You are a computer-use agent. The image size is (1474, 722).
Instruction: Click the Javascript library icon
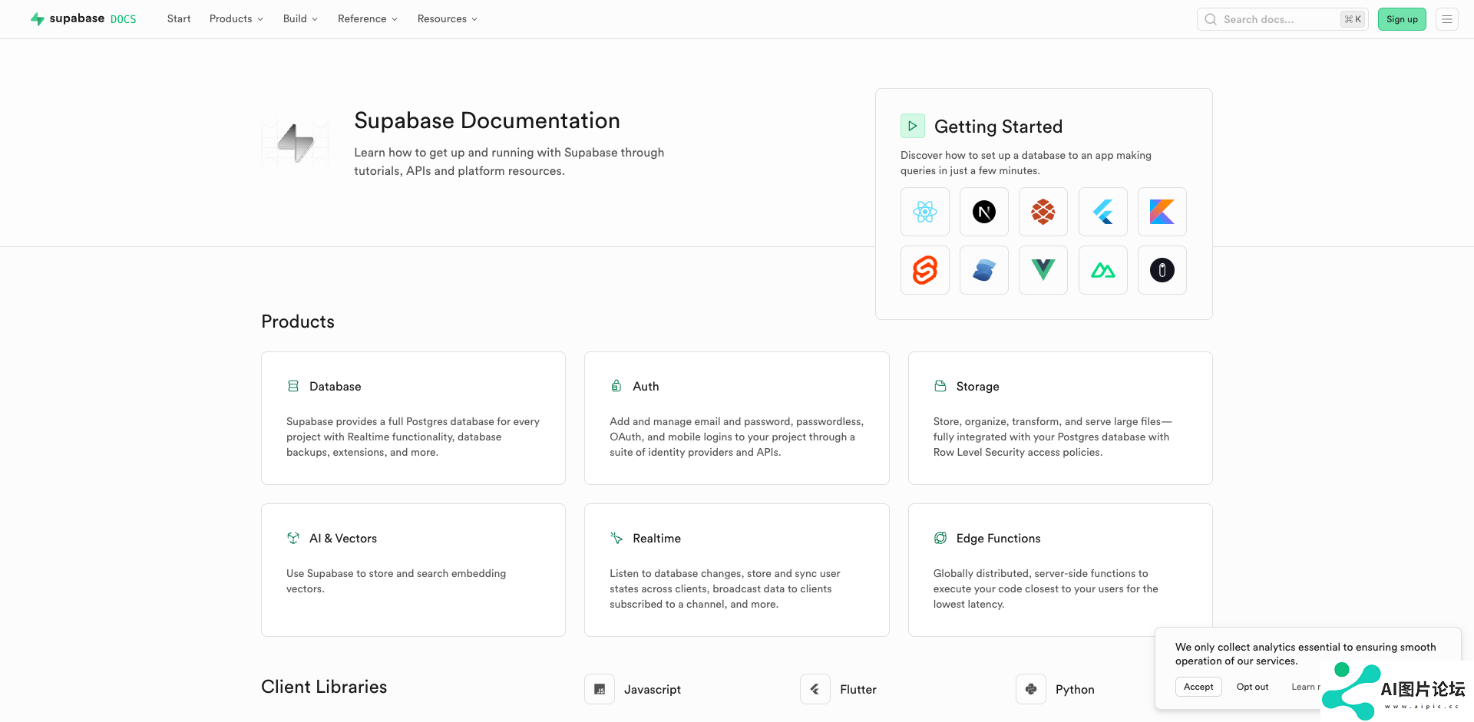[x=600, y=689]
